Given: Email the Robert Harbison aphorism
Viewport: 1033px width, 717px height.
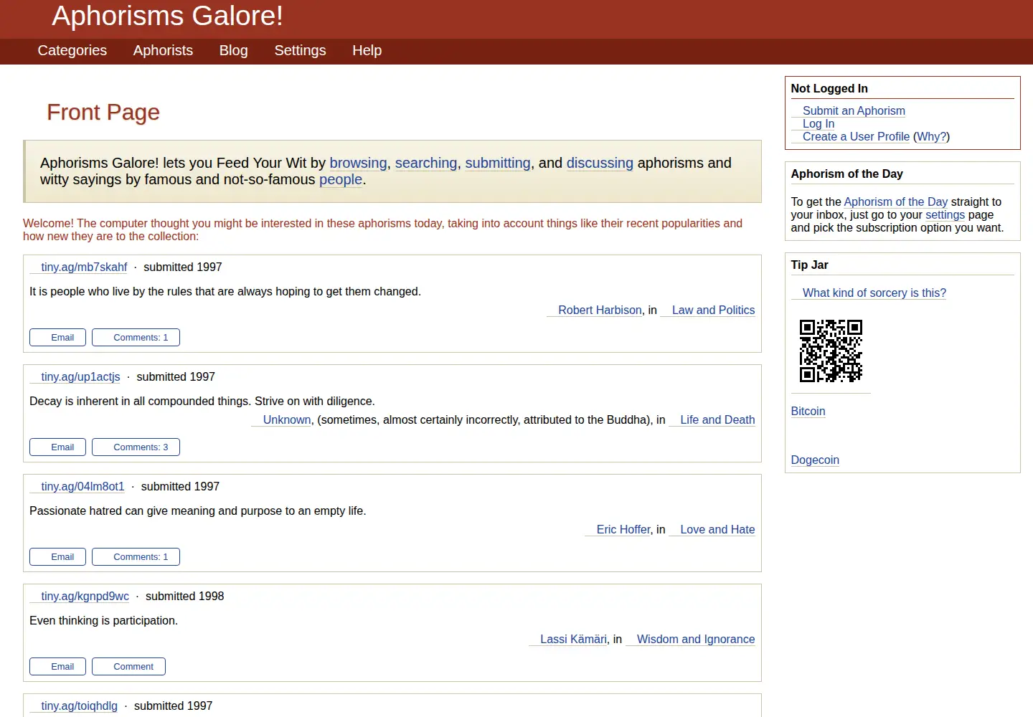Looking at the screenshot, I should click(x=57, y=338).
